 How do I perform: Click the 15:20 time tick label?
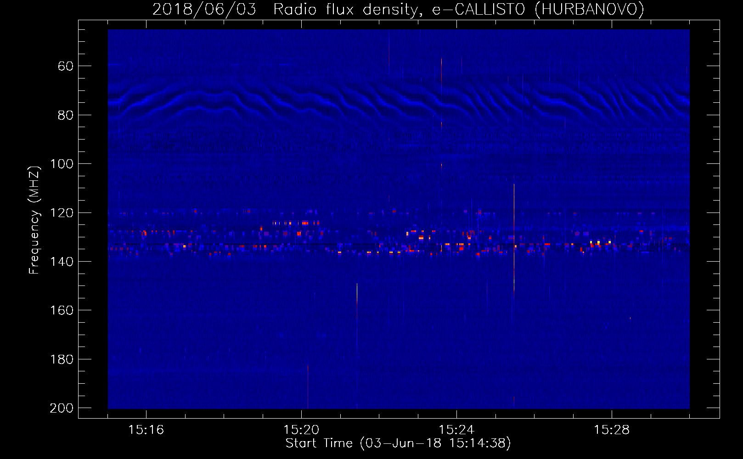click(301, 430)
